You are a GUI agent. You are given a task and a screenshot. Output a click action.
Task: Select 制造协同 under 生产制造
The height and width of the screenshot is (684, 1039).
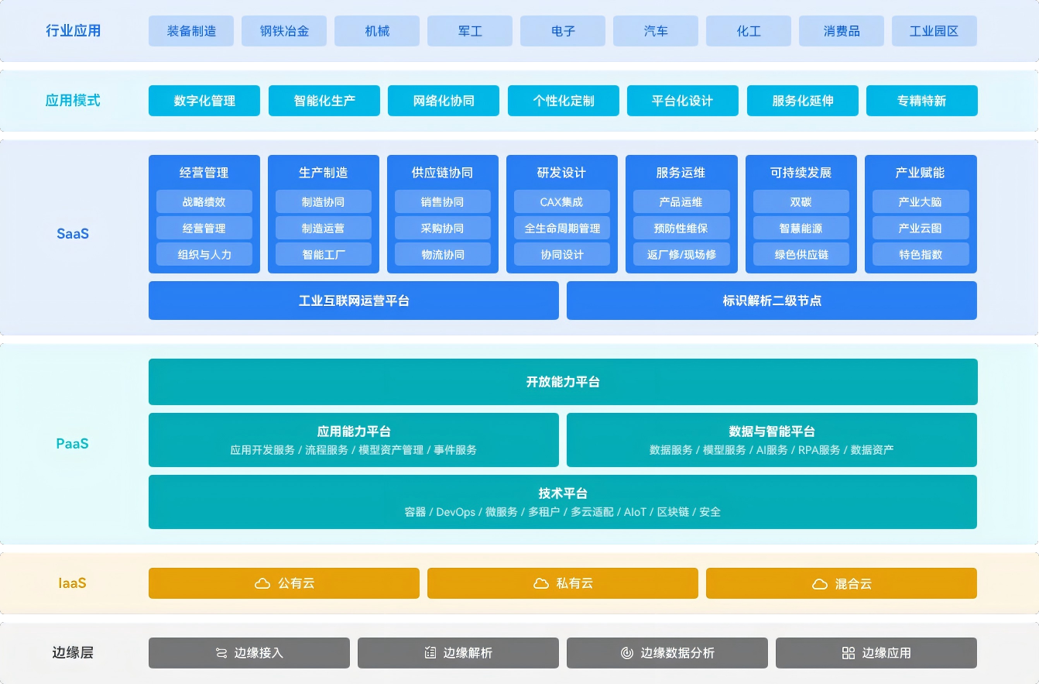click(324, 202)
